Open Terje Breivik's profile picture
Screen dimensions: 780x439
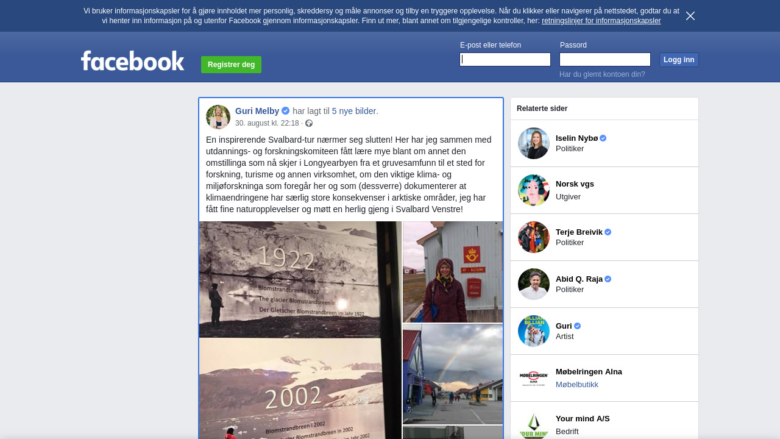[x=534, y=237]
